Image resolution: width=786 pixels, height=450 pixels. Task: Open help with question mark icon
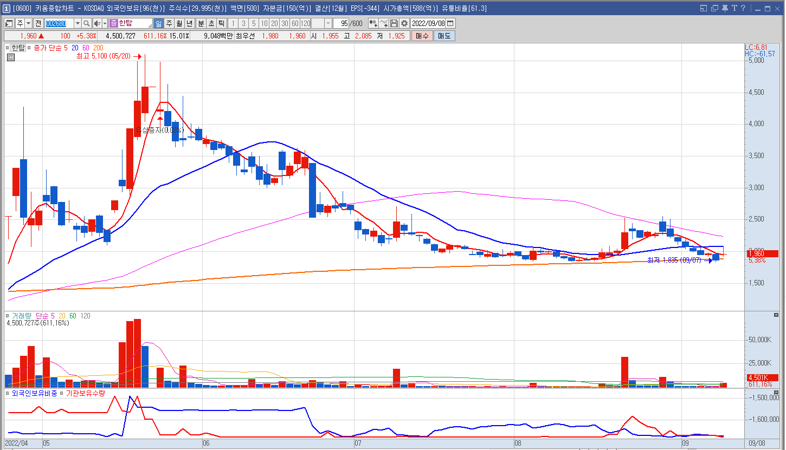tap(743, 8)
